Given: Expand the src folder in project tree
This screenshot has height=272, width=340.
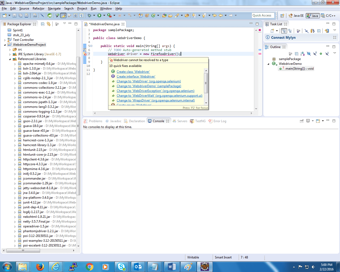Looking at the screenshot, I should point(10,50).
